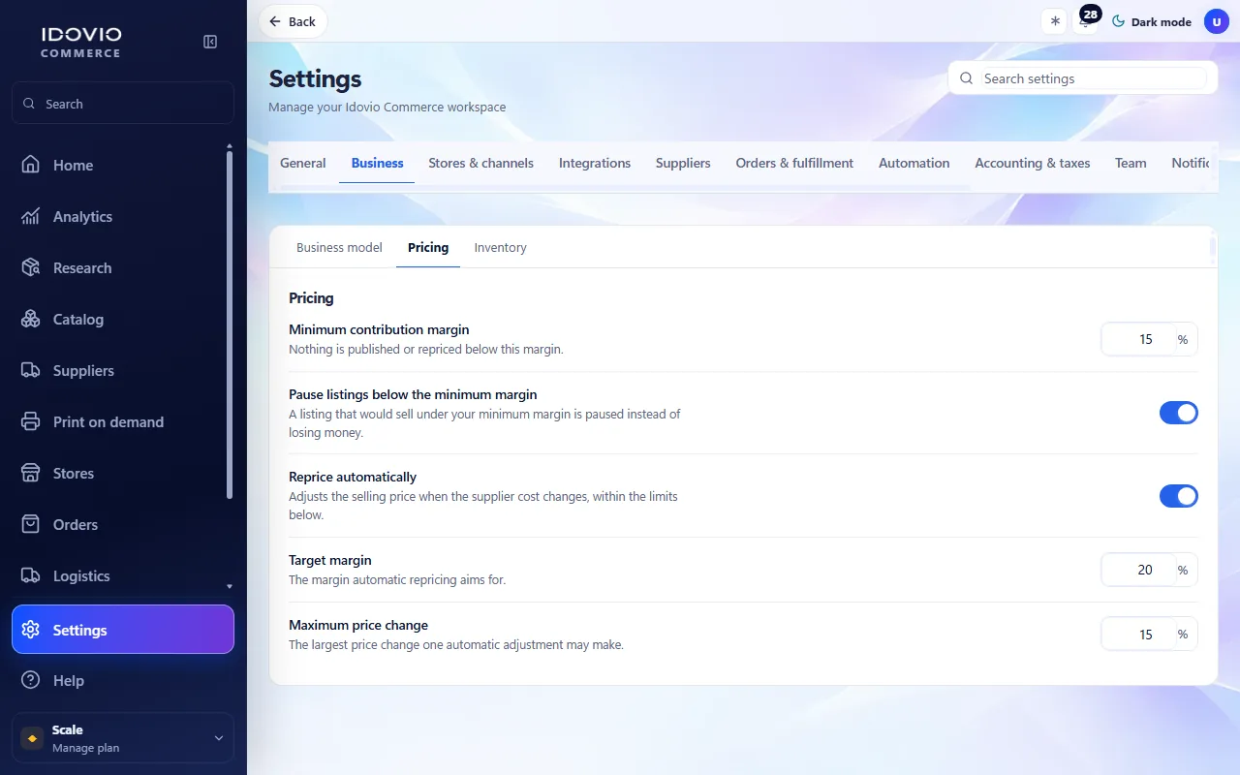
Task: Open the Home page icon in sidebar
Action: click(31, 165)
